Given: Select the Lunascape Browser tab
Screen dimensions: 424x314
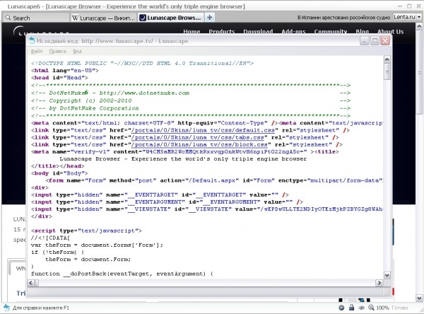Looking at the screenshot, I should click(171, 18).
